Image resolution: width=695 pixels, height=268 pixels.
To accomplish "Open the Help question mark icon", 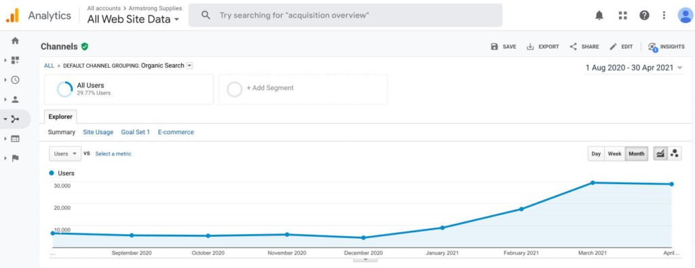I will [x=645, y=16].
